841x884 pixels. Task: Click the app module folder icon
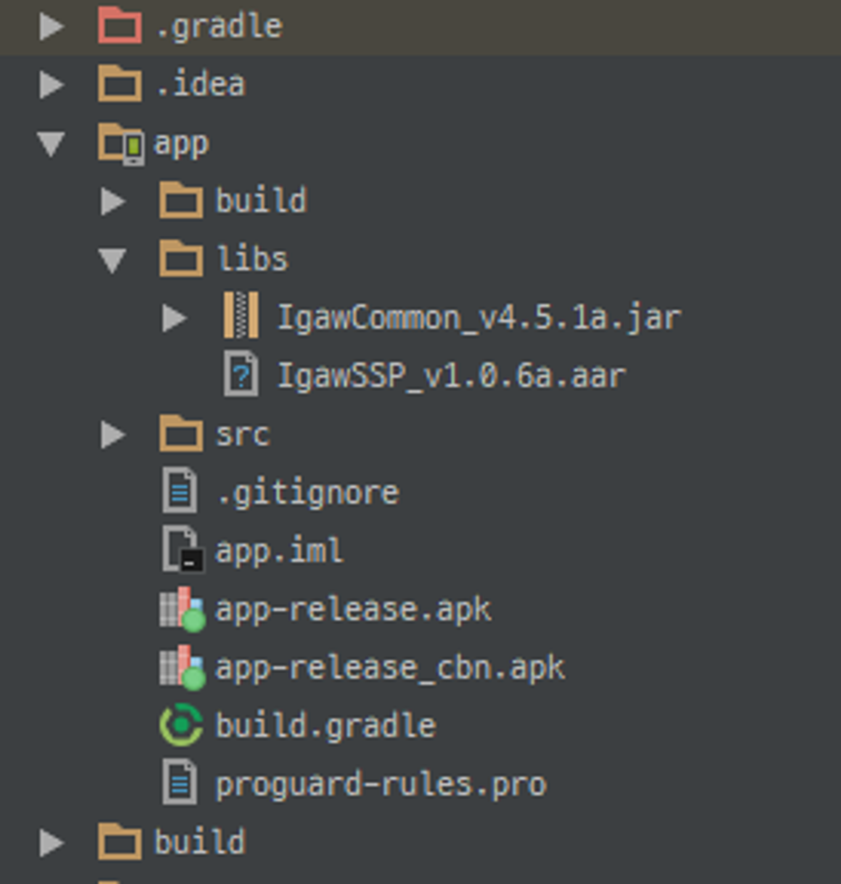pyautogui.click(x=121, y=143)
